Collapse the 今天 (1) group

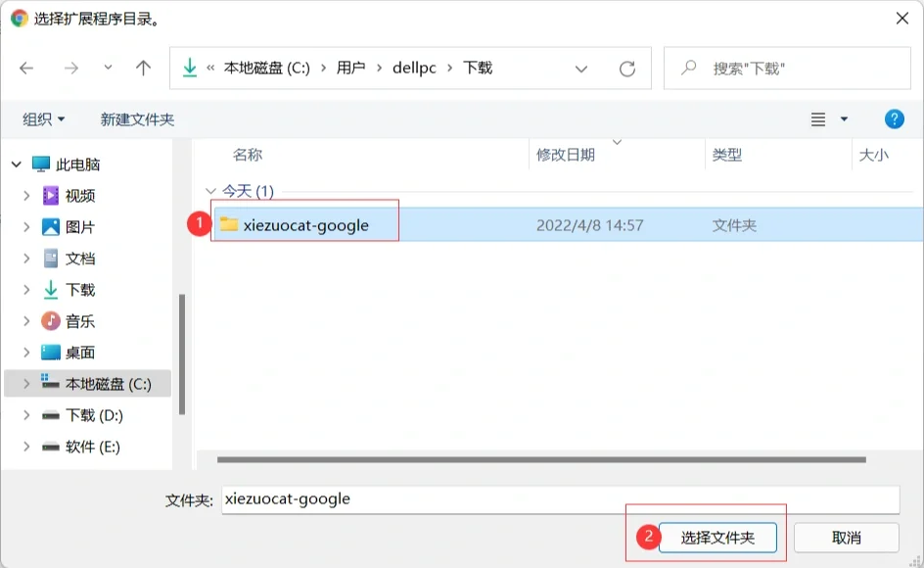coord(209,190)
